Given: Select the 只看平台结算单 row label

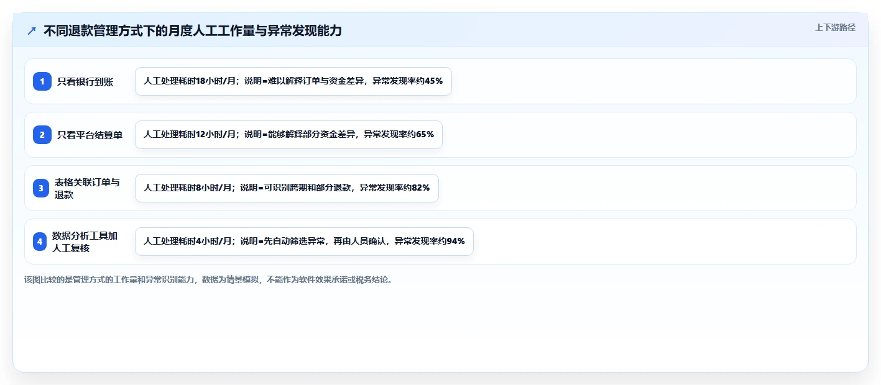Looking at the screenshot, I should pos(90,135).
